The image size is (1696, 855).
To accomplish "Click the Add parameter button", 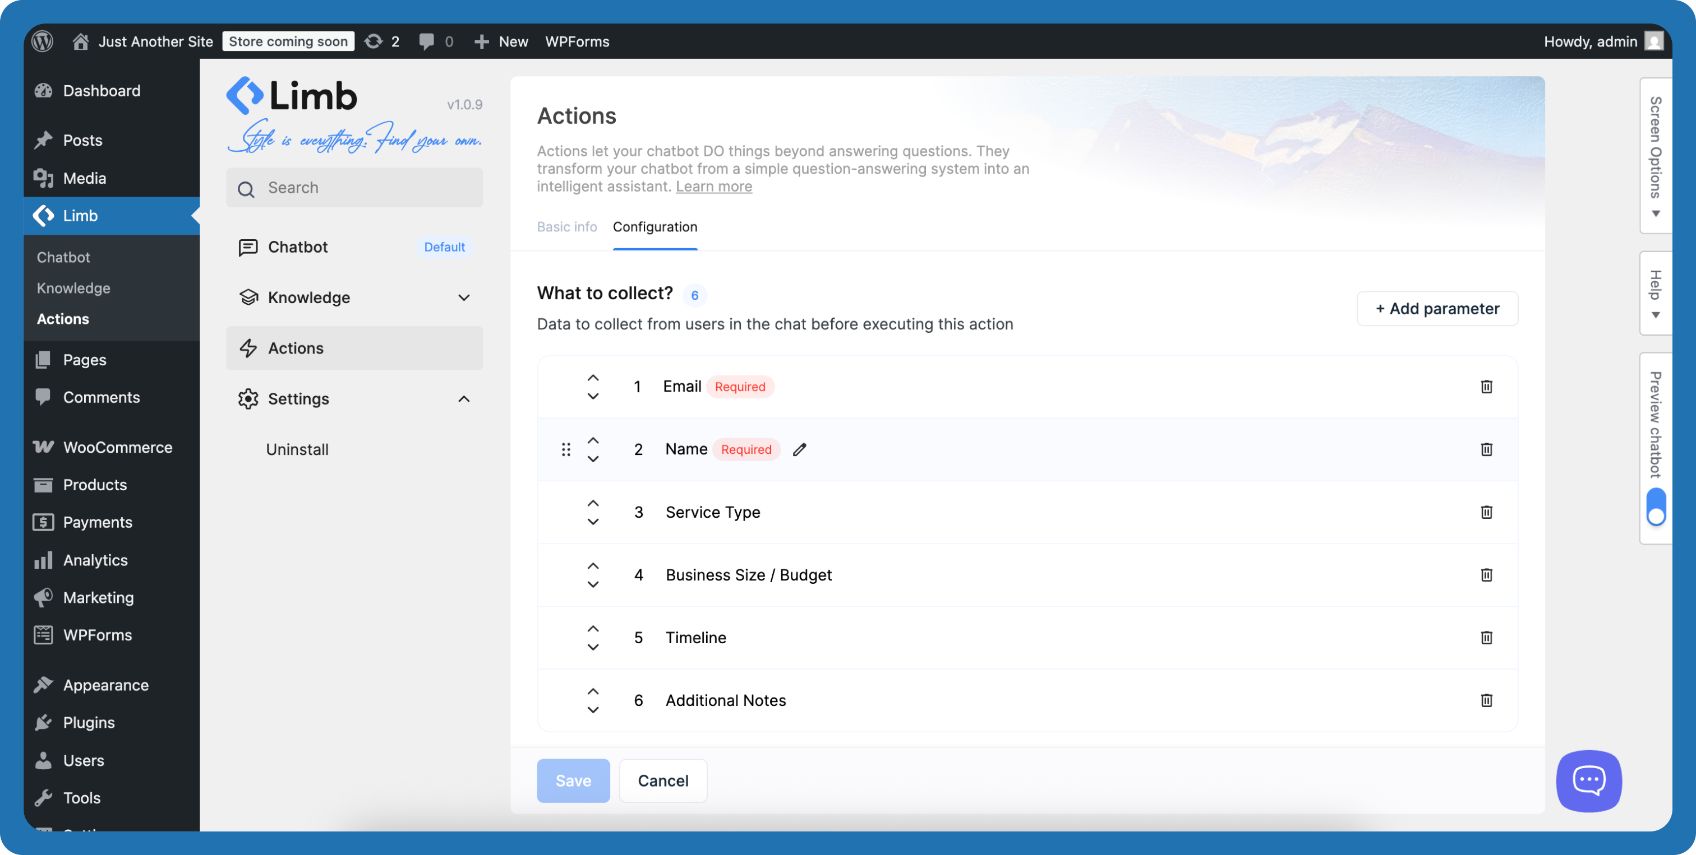I will 1436,309.
